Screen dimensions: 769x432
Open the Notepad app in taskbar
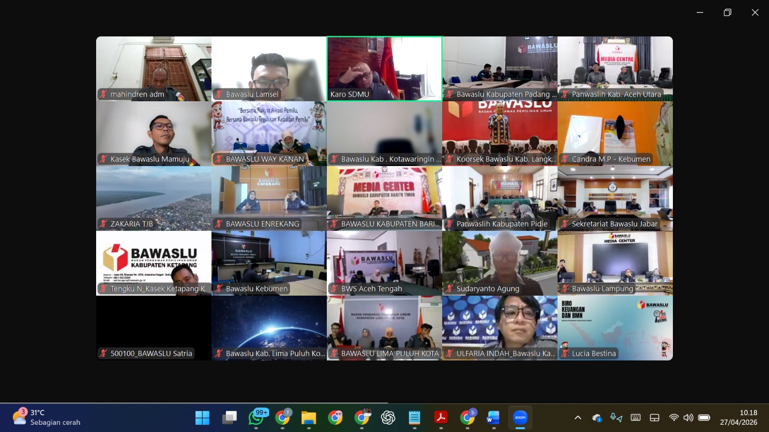tap(414, 418)
